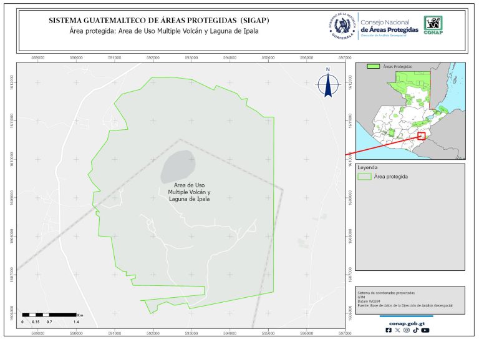
Task: Click the Gobierno de Guatemala seal
Action: (341, 26)
